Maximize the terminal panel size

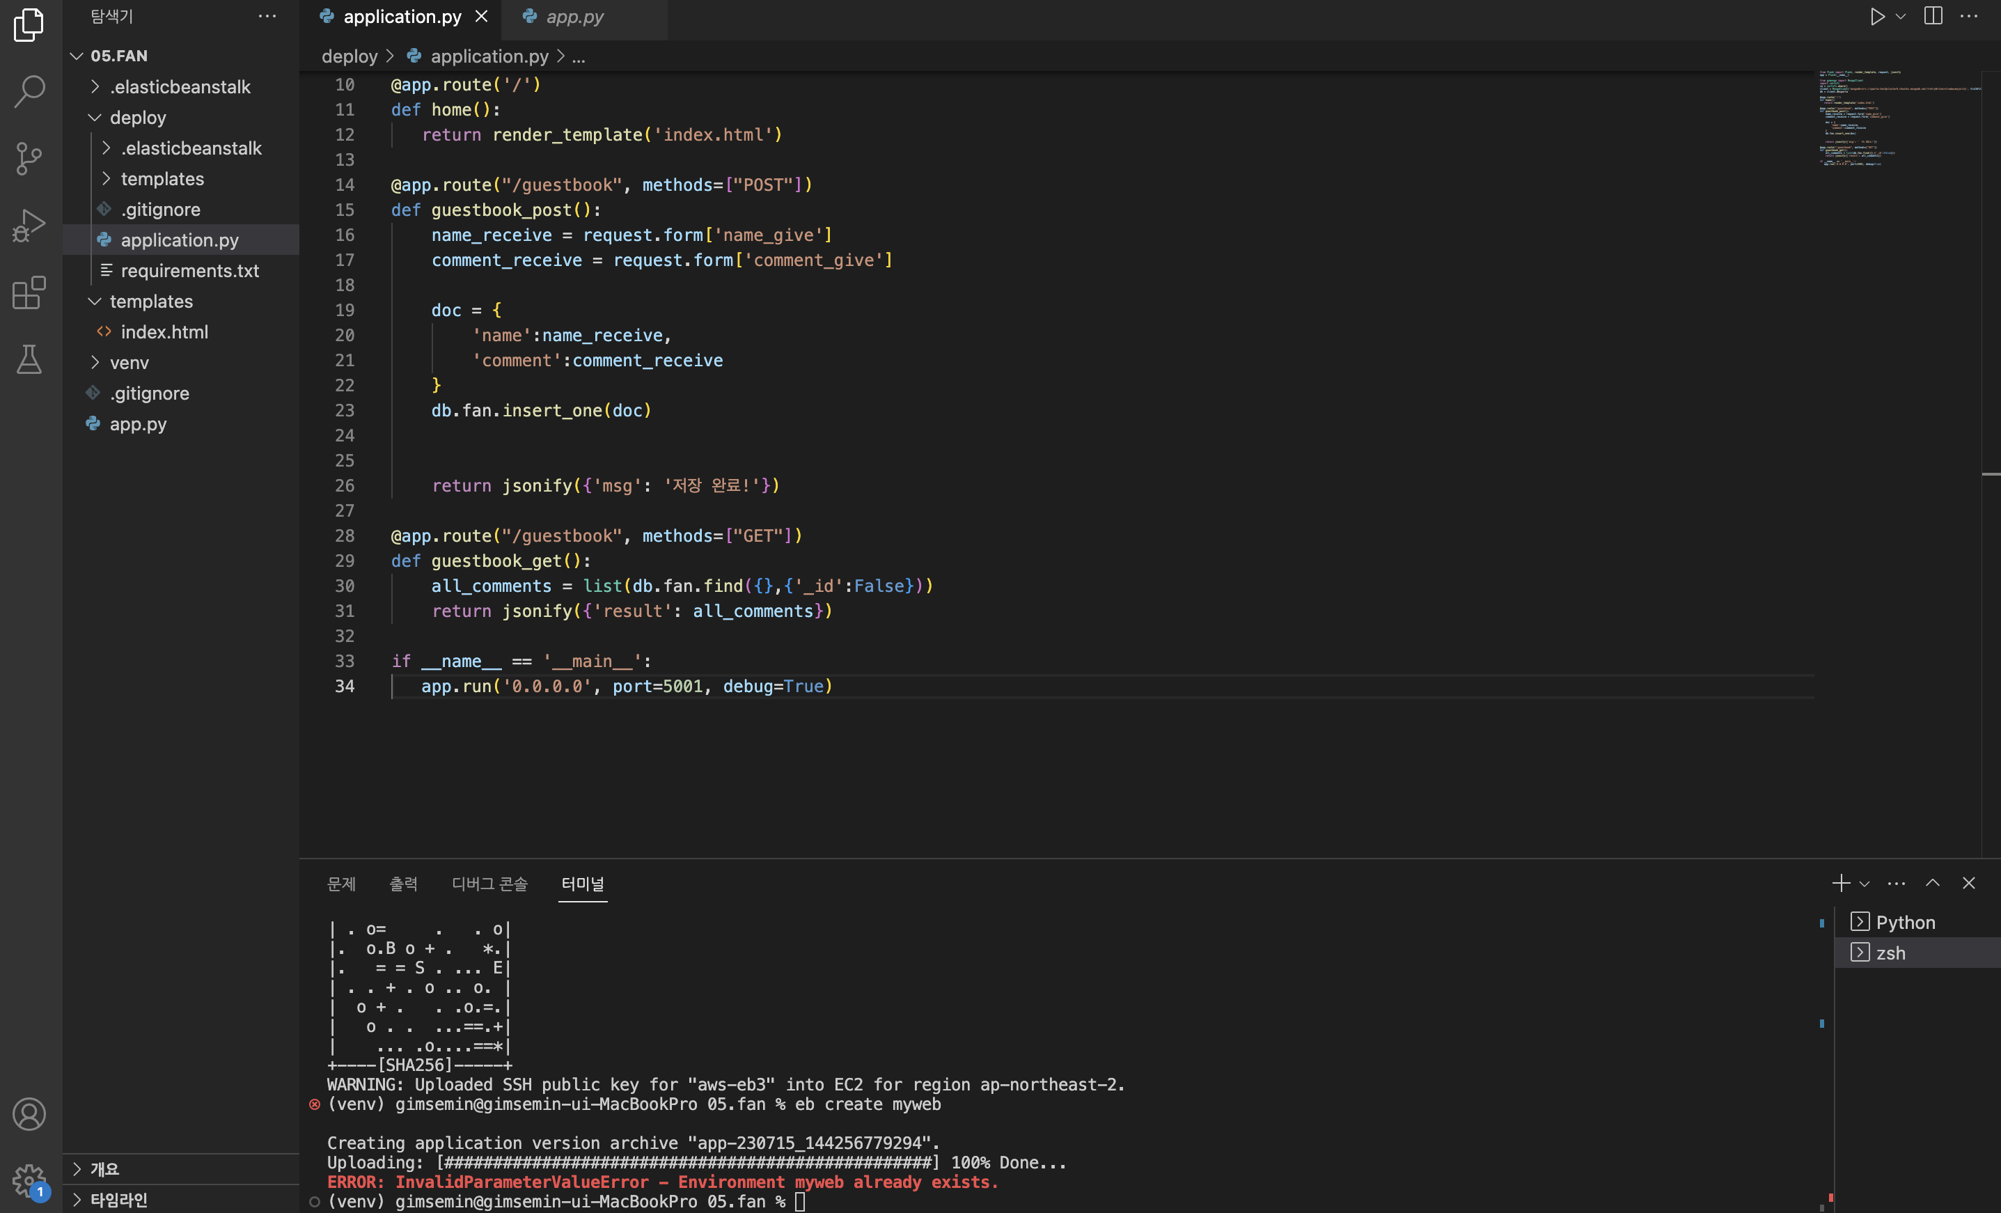pyautogui.click(x=1933, y=883)
